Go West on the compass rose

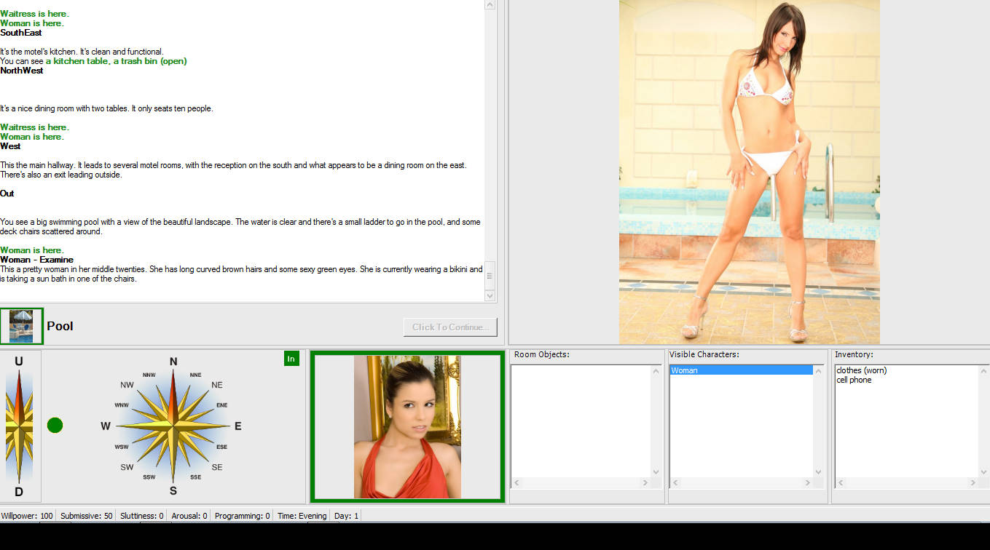(106, 426)
